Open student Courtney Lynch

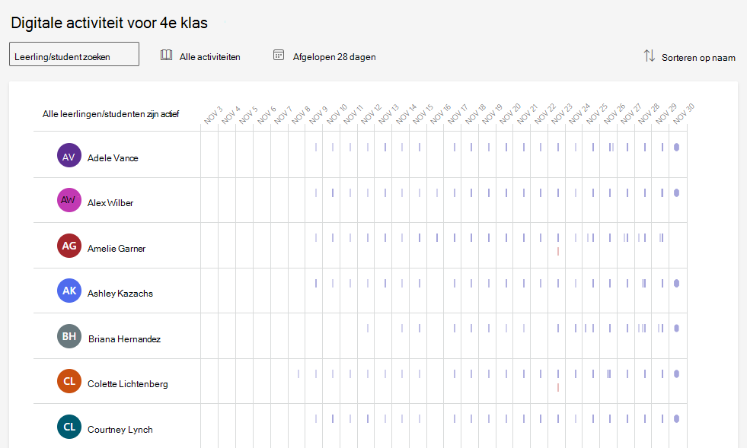point(120,430)
